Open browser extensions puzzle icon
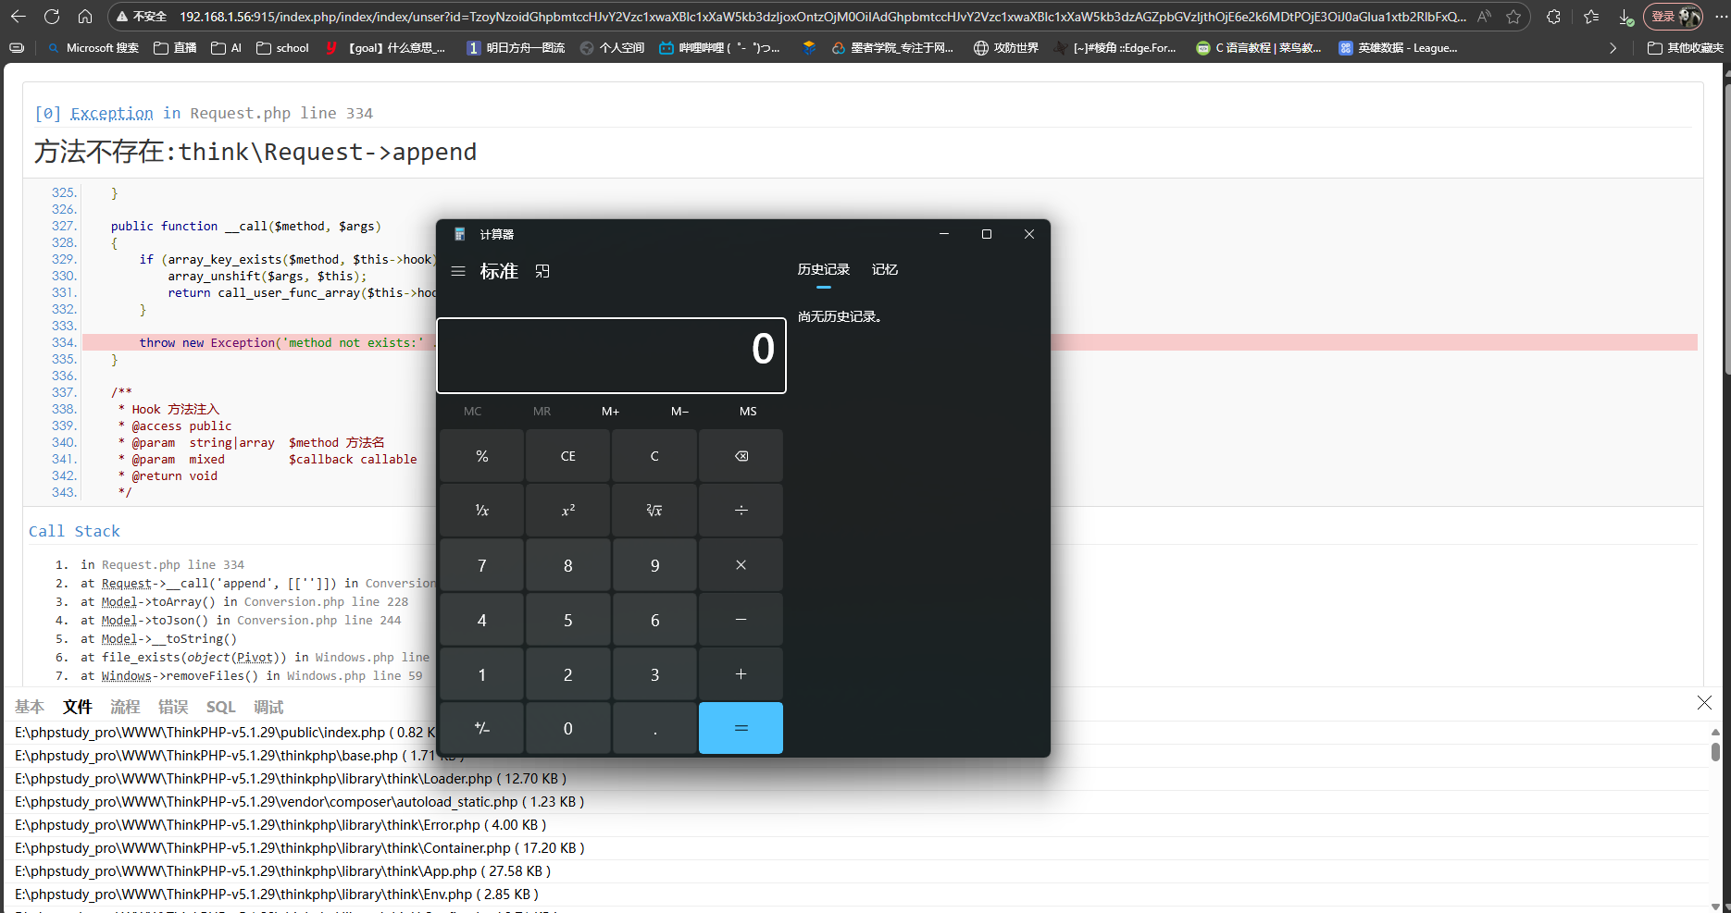The width and height of the screenshot is (1731, 913). (1553, 17)
